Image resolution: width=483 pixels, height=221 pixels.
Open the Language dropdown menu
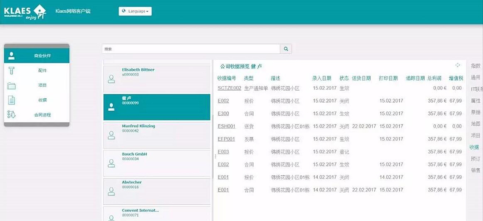(135, 11)
